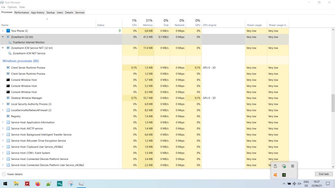Open the notification center icon
Image resolution: width=335 pixels, height=188 pixels.
coord(328,184)
